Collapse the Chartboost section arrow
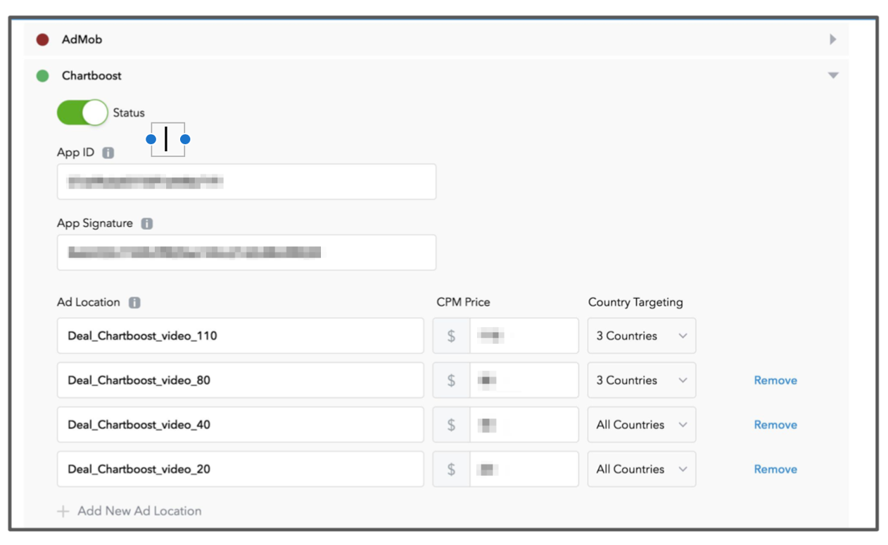Image resolution: width=888 pixels, height=545 pixels. [833, 75]
